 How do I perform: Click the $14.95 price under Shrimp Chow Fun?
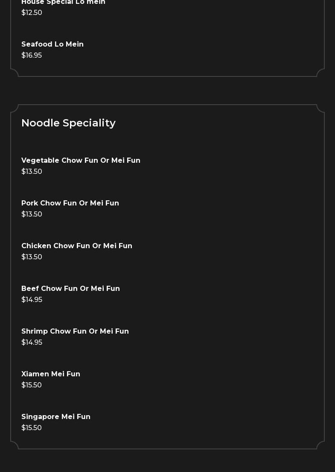(32, 343)
